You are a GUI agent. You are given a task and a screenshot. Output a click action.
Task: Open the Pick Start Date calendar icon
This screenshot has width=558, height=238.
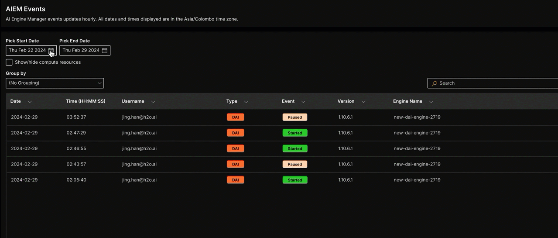pyautogui.click(x=51, y=51)
